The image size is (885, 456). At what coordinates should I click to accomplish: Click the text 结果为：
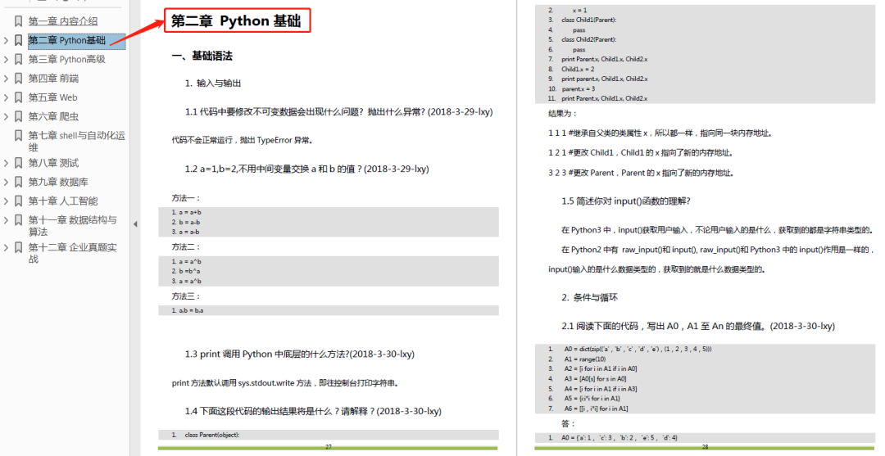[562, 114]
